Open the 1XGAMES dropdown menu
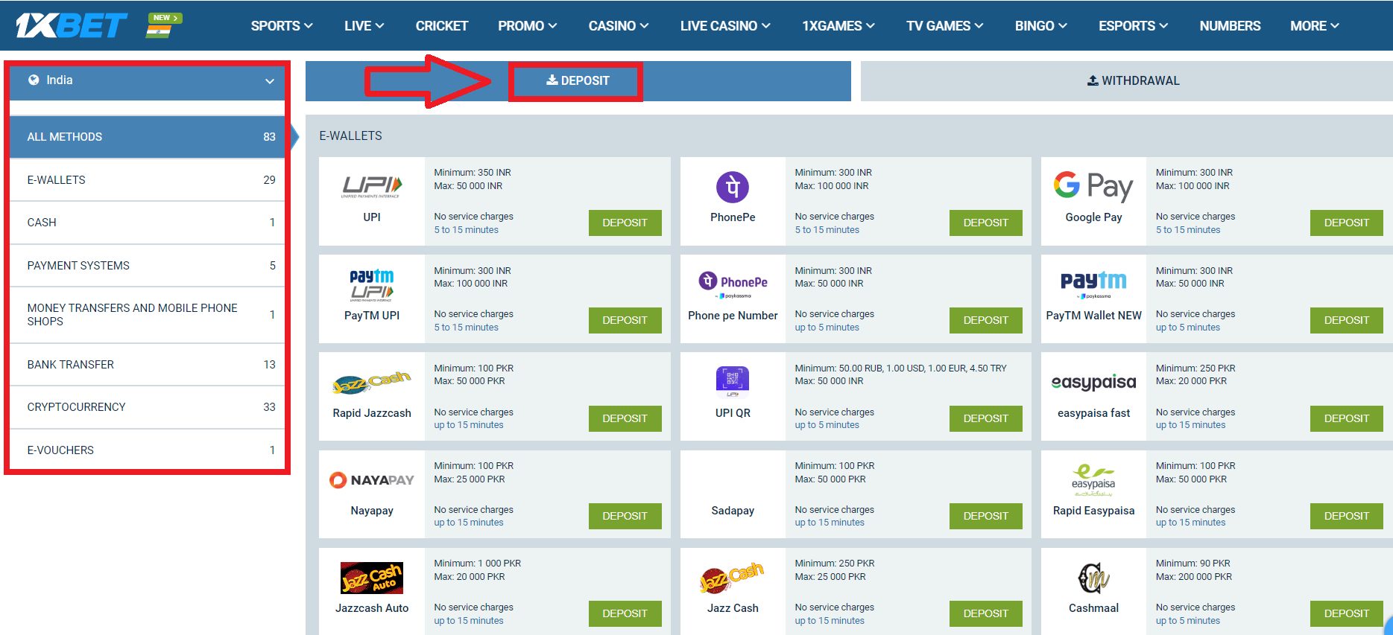 pyautogui.click(x=838, y=25)
